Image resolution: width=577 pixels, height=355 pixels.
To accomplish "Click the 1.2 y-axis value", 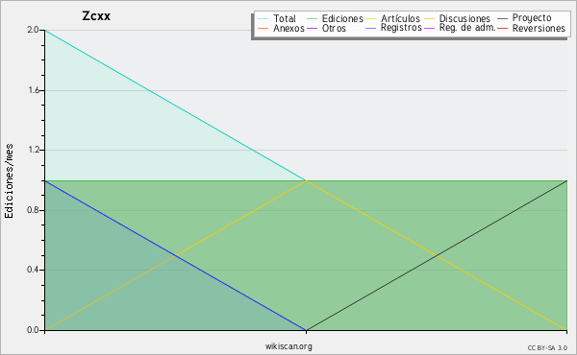I will click(34, 150).
